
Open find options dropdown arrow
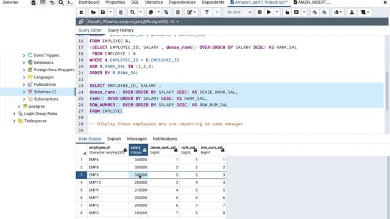pyautogui.click(x=141, y=12)
